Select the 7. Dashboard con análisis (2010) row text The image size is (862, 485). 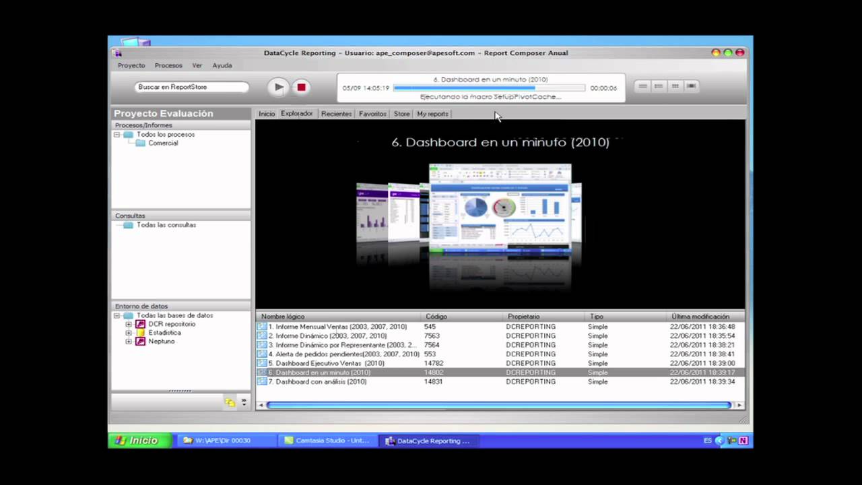point(317,381)
